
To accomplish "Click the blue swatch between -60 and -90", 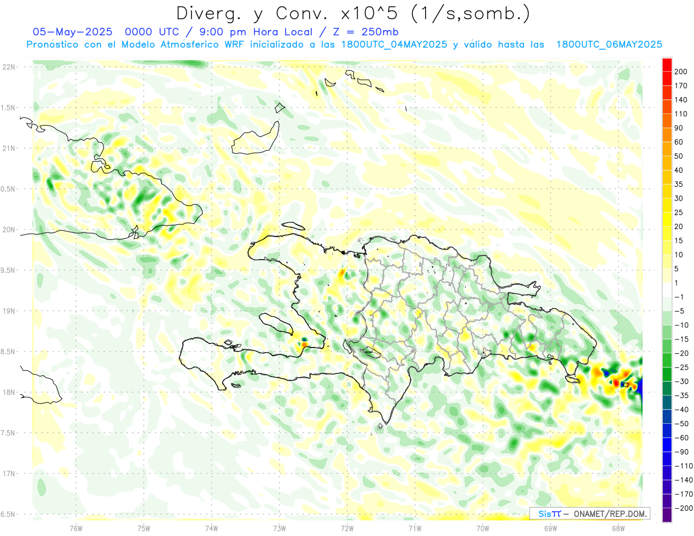I will tap(667, 445).
